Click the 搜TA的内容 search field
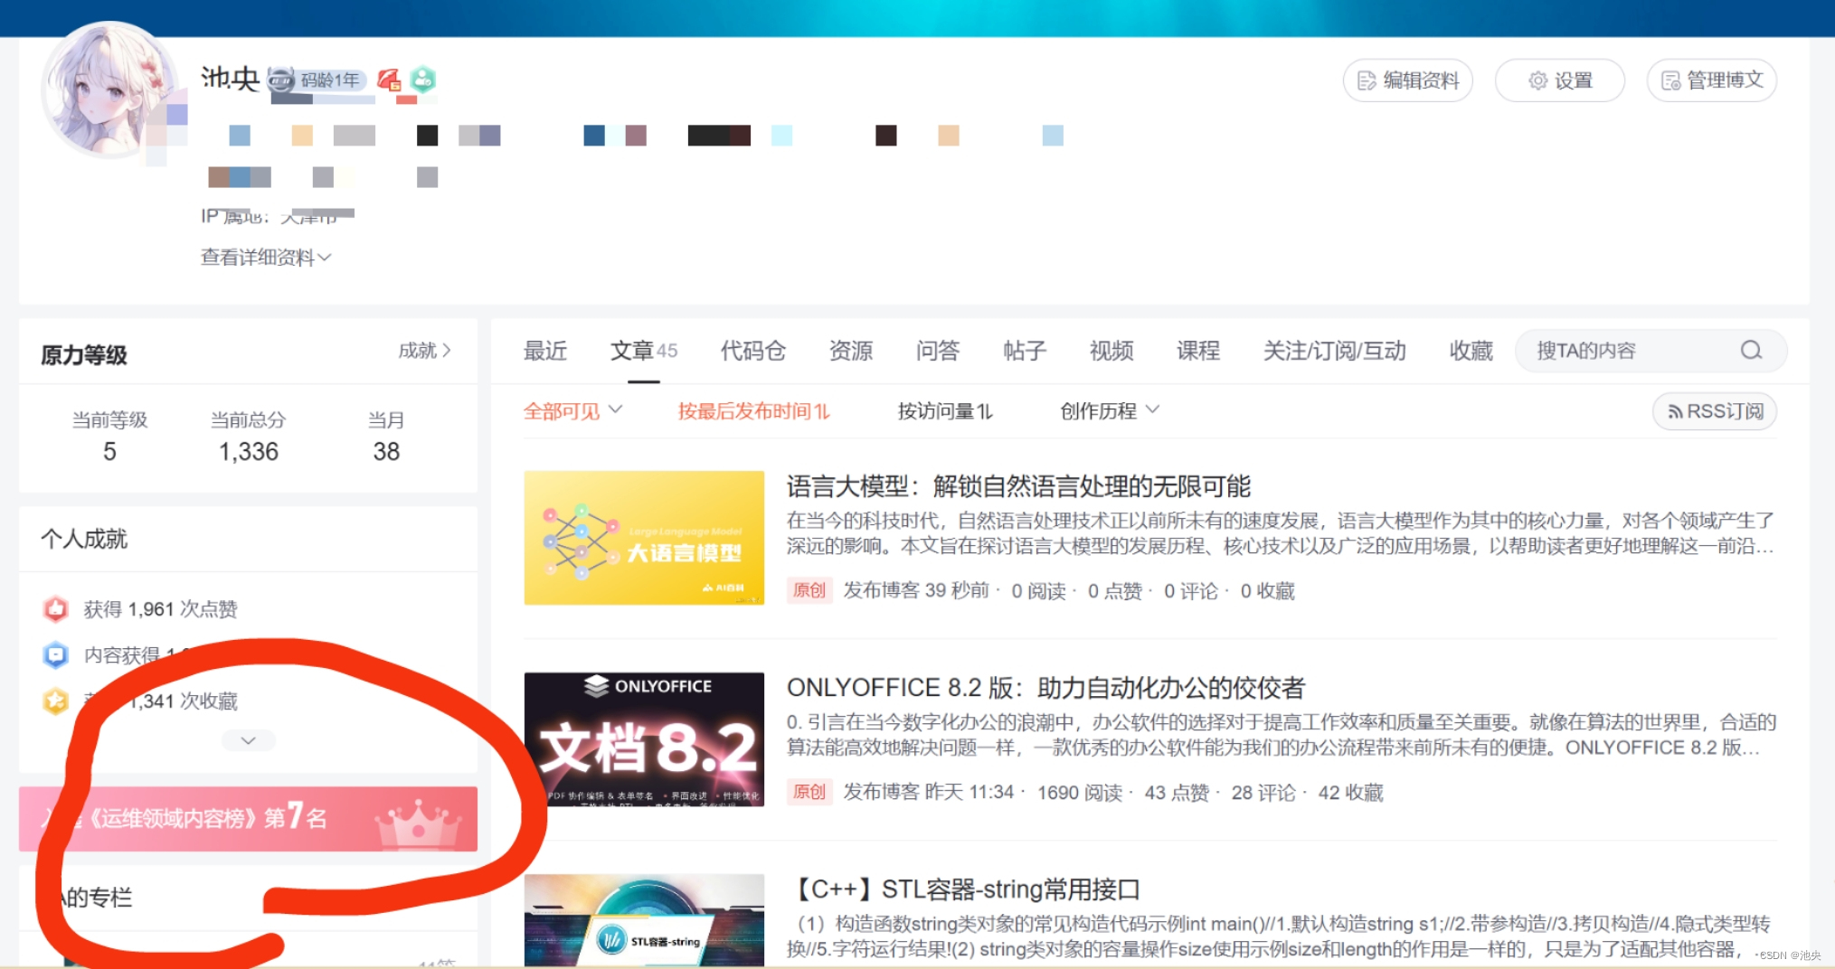This screenshot has width=1835, height=969. (x=1628, y=351)
